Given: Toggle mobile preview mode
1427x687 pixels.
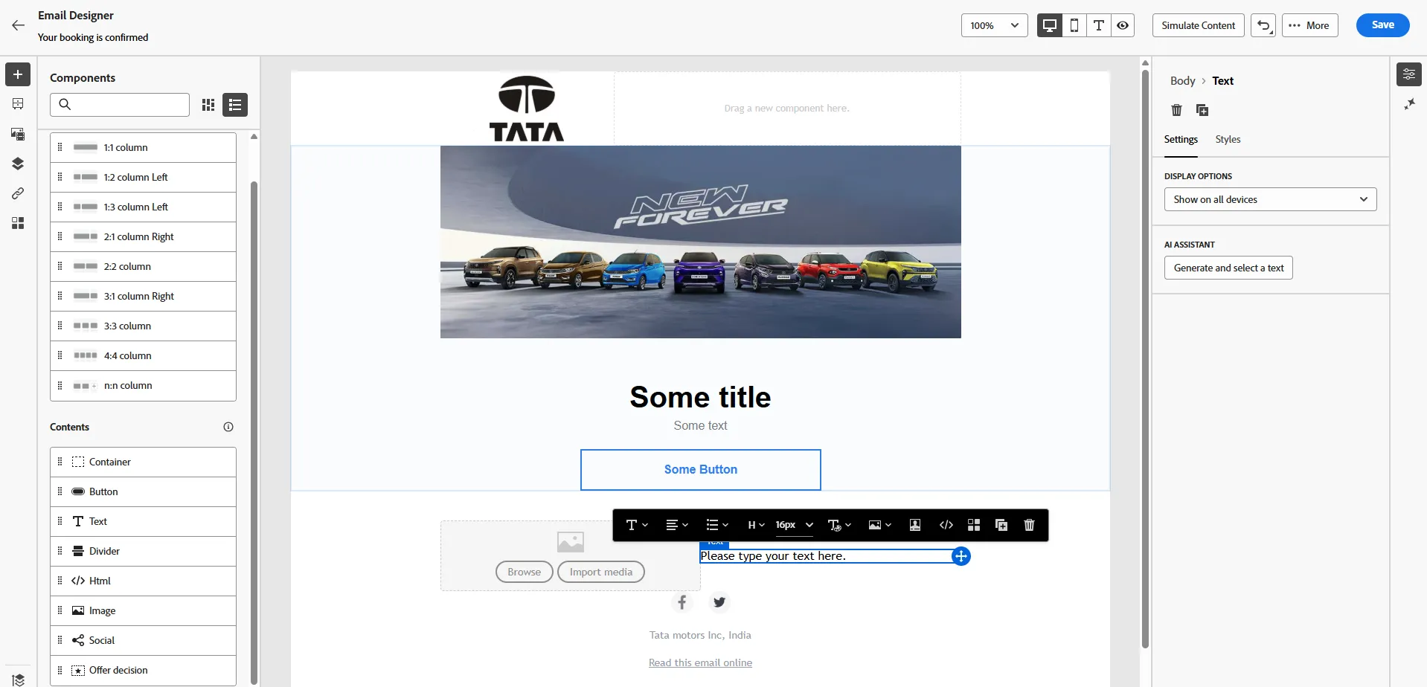Looking at the screenshot, I should [1074, 25].
